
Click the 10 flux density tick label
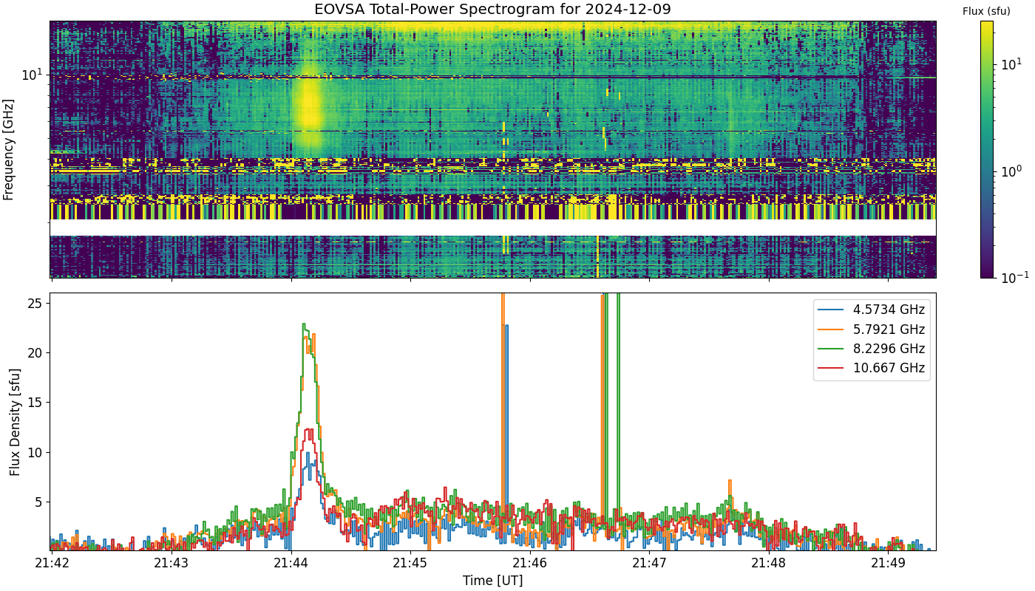tap(37, 452)
